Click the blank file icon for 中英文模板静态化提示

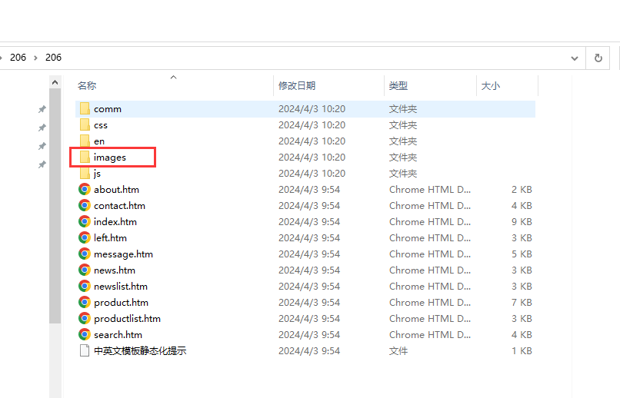[85, 350]
